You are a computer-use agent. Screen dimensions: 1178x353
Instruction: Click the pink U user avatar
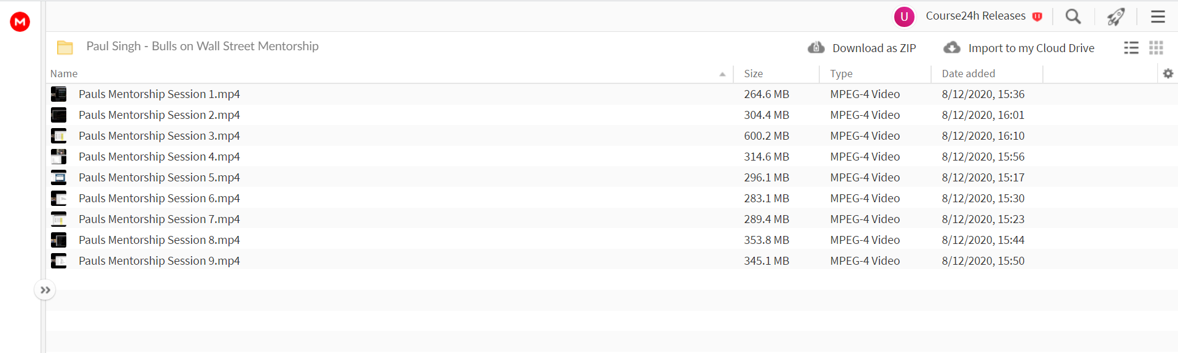point(904,17)
